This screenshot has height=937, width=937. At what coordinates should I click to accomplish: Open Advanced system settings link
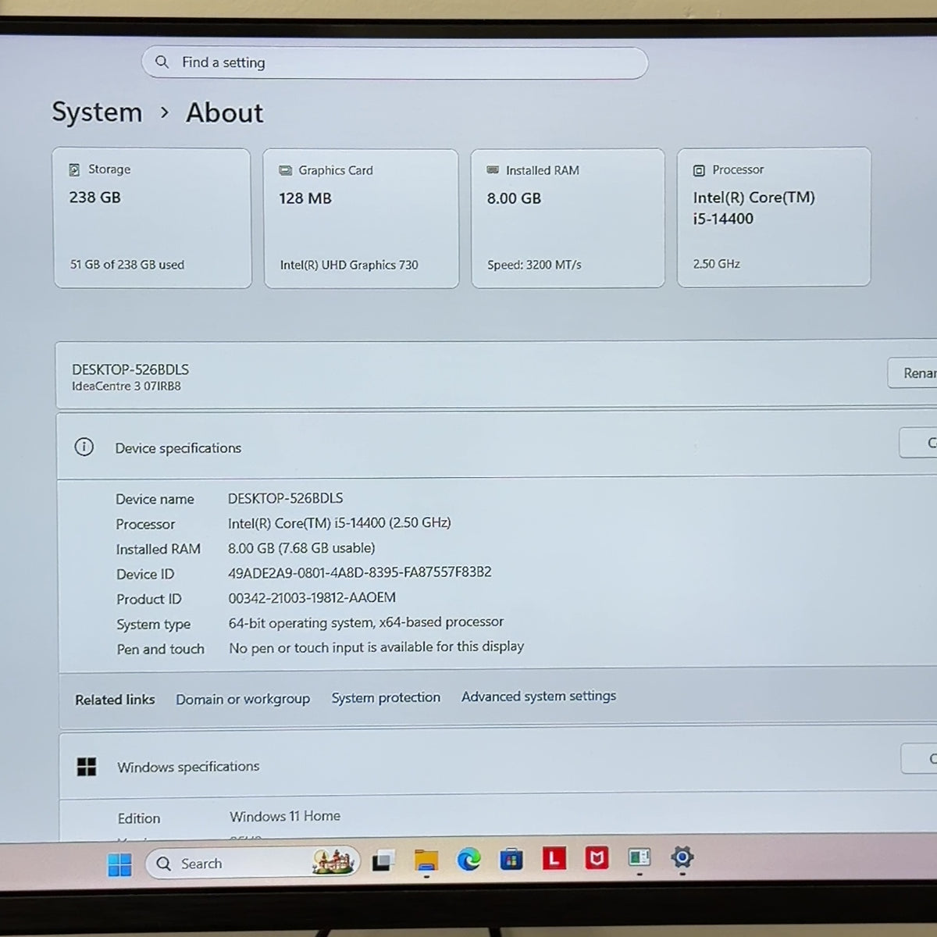(539, 696)
